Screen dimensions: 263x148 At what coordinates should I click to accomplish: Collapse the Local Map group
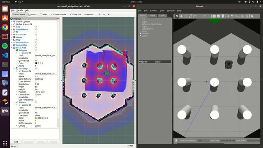point(12,48)
